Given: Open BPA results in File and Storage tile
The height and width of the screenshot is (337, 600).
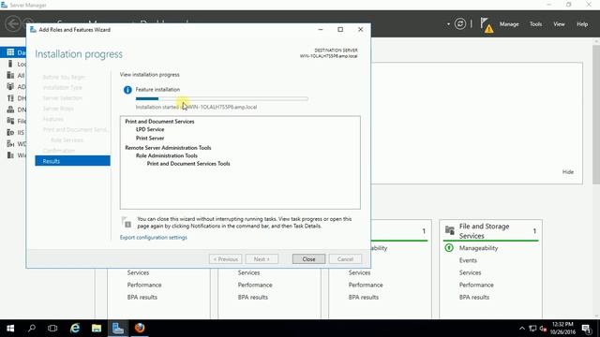Looking at the screenshot, I should (474, 297).
